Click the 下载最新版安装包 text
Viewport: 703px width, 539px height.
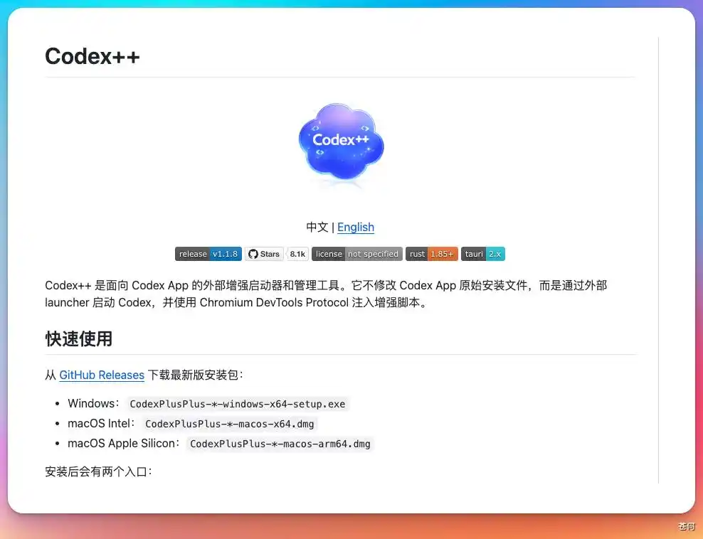click(196, 375)
